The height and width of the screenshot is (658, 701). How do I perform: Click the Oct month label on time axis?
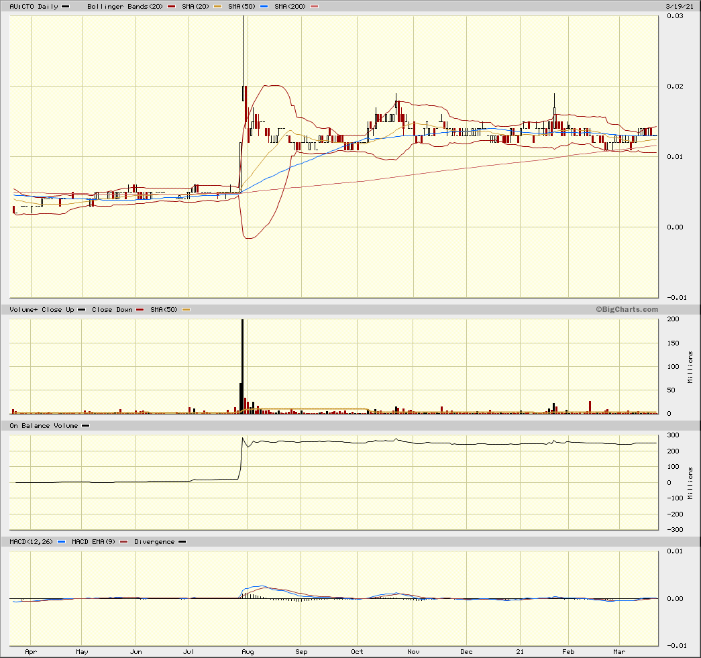[x=357, y=652]
